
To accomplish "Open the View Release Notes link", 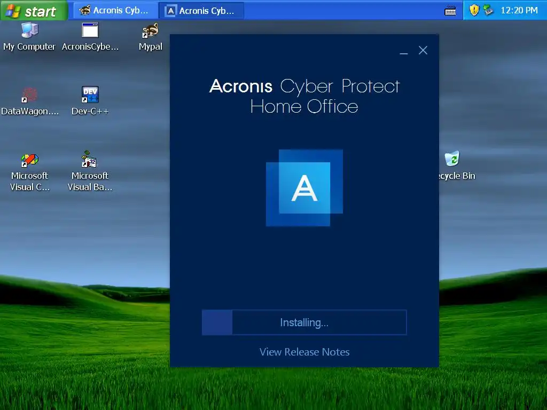I will pos(304,352).
